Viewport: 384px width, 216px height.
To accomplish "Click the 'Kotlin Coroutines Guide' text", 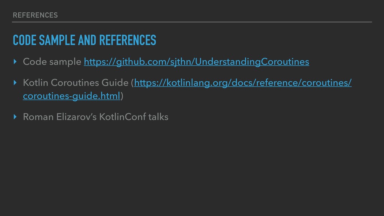I will pyautogui.click(x=75, y=82).
